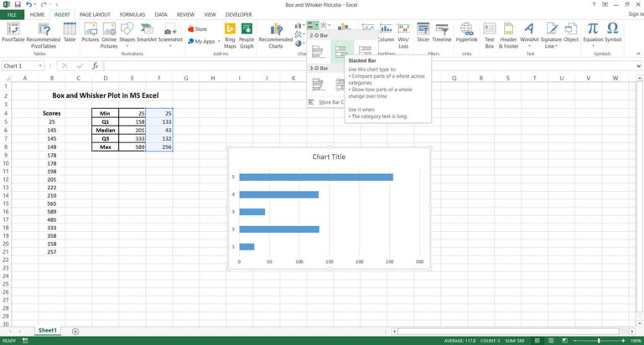
Task: Click Sign in link
Action: [x=636, y=14]
